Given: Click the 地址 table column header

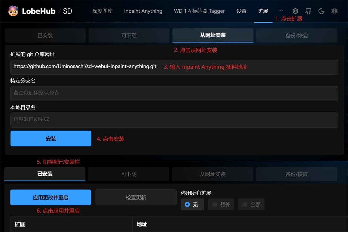Looking at the screenshot, I should [x=142, y=224].
